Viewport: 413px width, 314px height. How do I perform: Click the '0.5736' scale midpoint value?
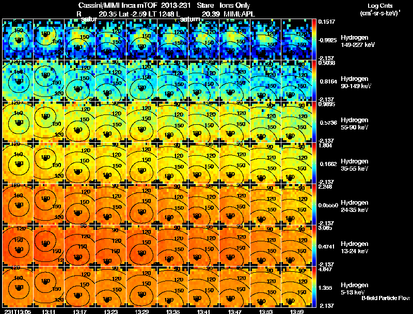(x=327, y=123)
